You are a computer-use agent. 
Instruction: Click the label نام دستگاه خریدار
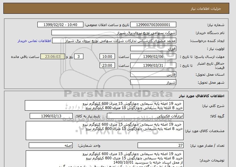(x=210, y=33)
